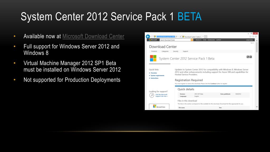Click 'Looking for support?' sidebar text

pos(158,92)
